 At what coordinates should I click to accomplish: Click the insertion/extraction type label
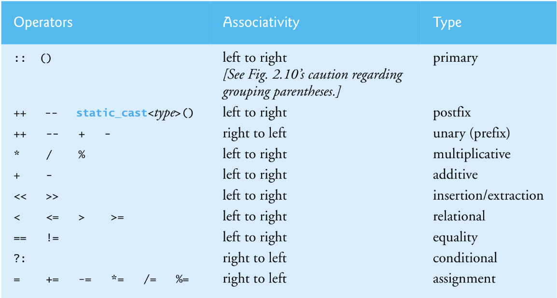click(488, 195)
